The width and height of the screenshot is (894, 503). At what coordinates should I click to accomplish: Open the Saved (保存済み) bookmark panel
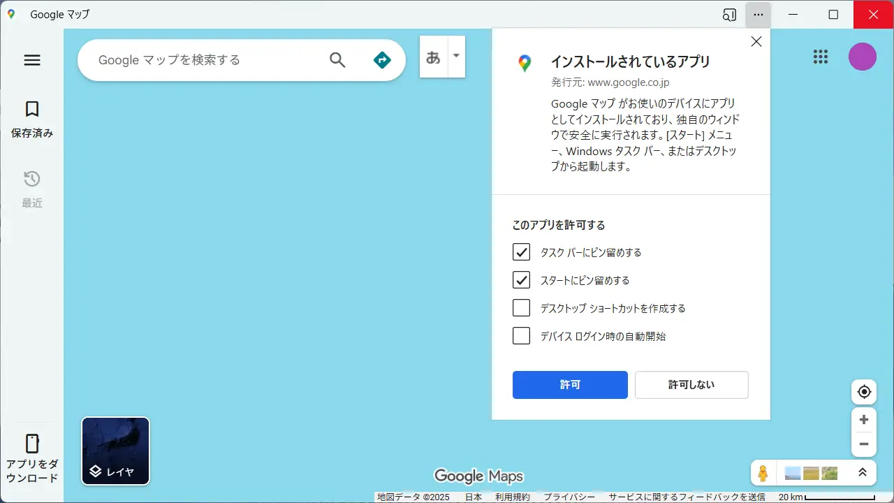tap(32, 119)
